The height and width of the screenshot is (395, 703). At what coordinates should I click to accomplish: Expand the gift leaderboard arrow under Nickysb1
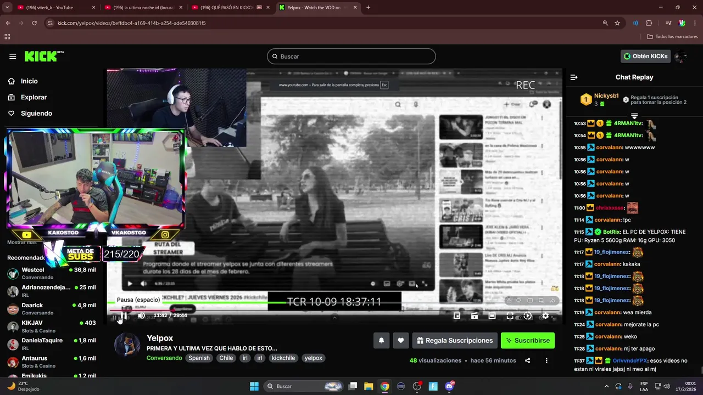coord(634,116)
